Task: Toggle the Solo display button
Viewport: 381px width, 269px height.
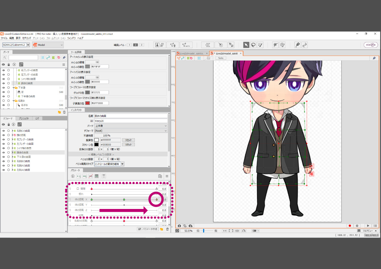Action: click(221, 58)
